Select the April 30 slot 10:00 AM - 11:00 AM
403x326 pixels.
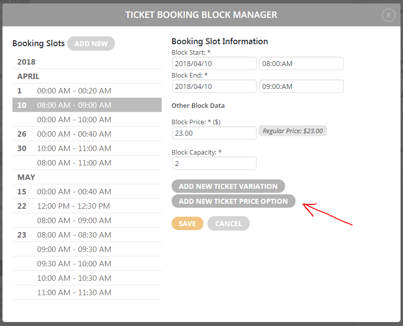[x=87, y=148]
